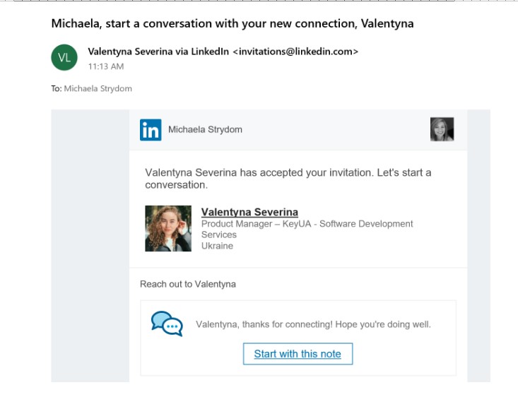518x409 pixels.
Task: Select the sender name Valentyna Severina via LinkedIn
Action: 158,52
